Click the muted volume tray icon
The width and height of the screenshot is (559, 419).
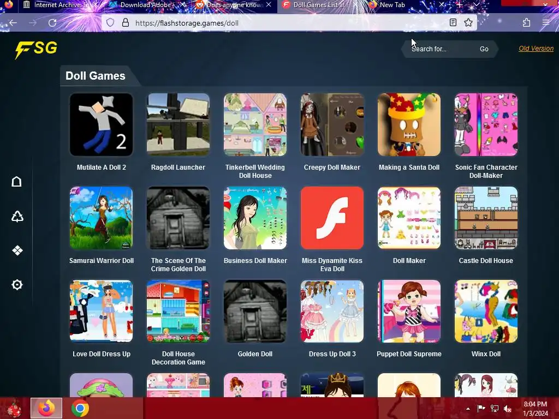[x=508, y=409]
